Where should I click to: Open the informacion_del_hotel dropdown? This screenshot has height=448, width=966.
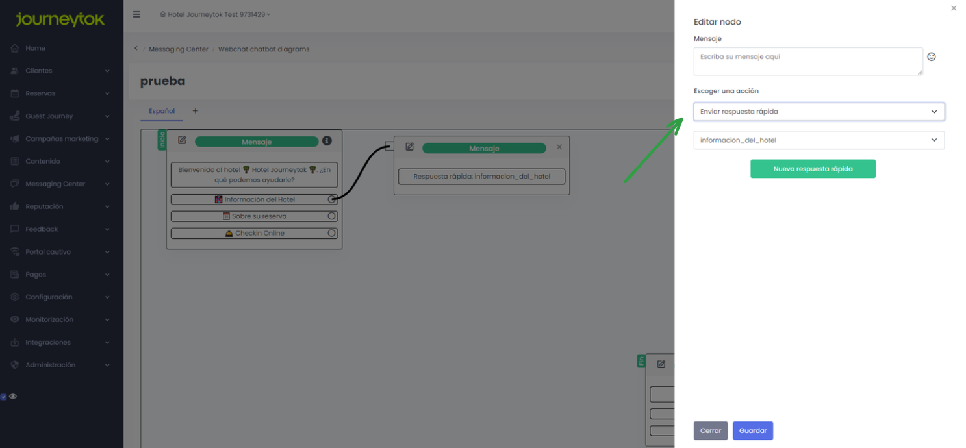coord(819,140)
